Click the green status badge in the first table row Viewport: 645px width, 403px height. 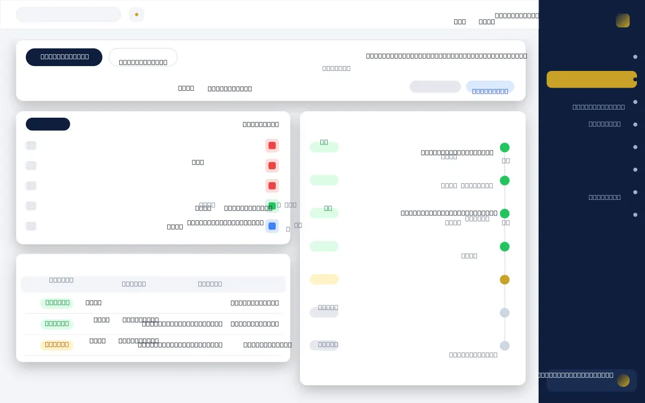(x=57, y=303)
